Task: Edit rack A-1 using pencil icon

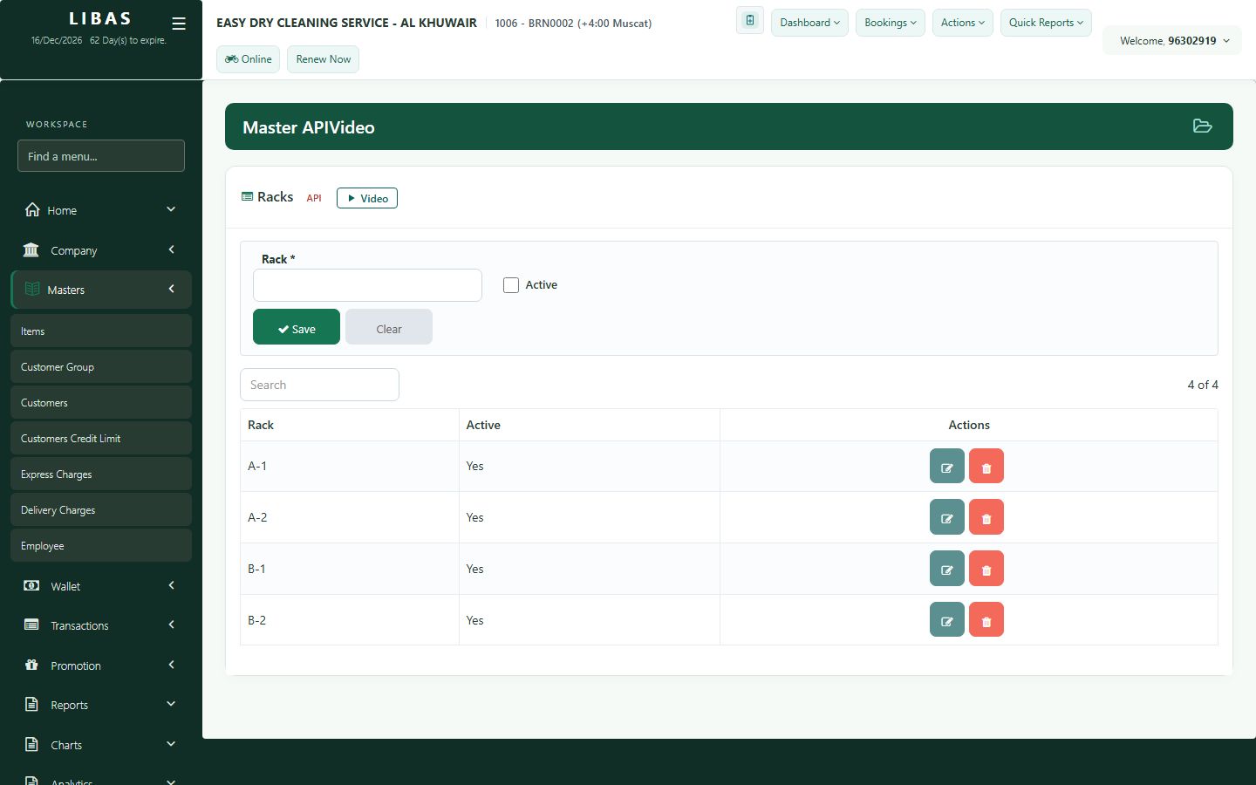Action: click(x=947, y=467)
